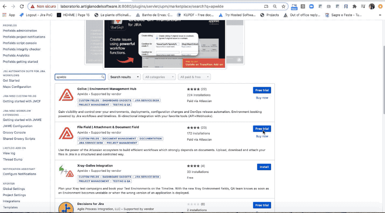Open Getting started with JMCF
385x213 pixels.
(x=22, y=101)
